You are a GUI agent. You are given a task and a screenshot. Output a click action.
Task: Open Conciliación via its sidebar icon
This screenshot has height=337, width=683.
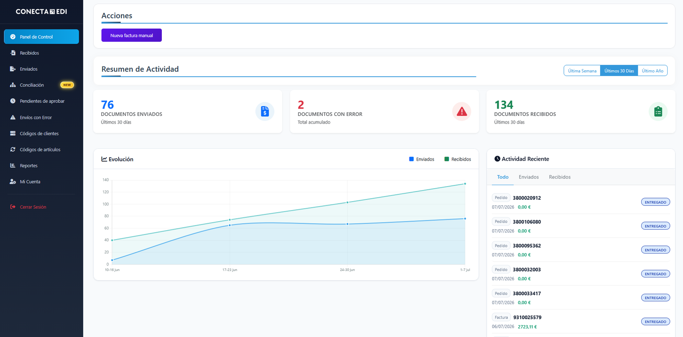[x=13, y=85]
